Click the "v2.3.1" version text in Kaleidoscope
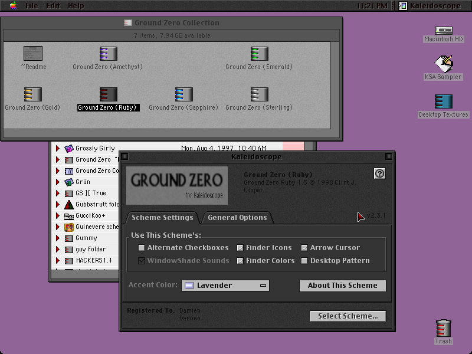This screenshot has height=354, width=472. (376, 215)
